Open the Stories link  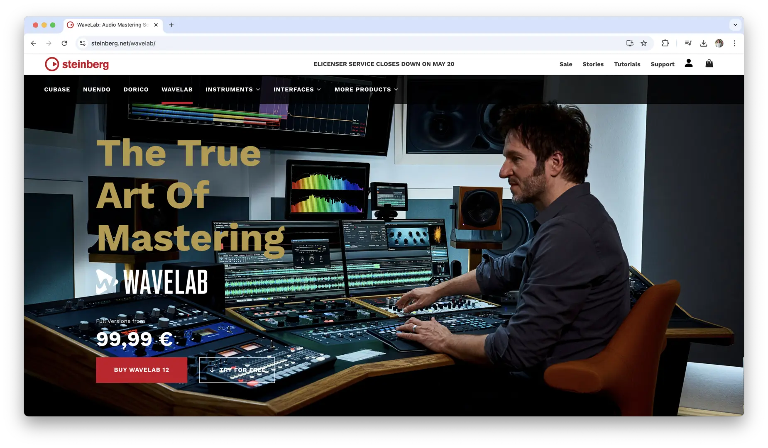click(x=593, y=64)
